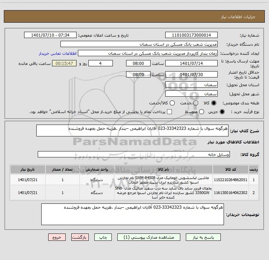Click the شرح کلی نیاز text box

(132, 131)
